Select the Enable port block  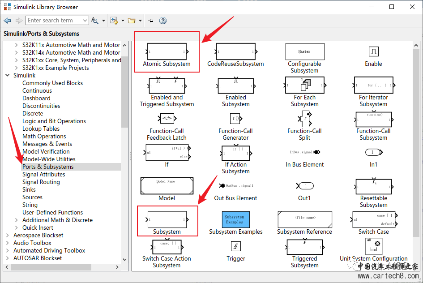pos(374,51)
